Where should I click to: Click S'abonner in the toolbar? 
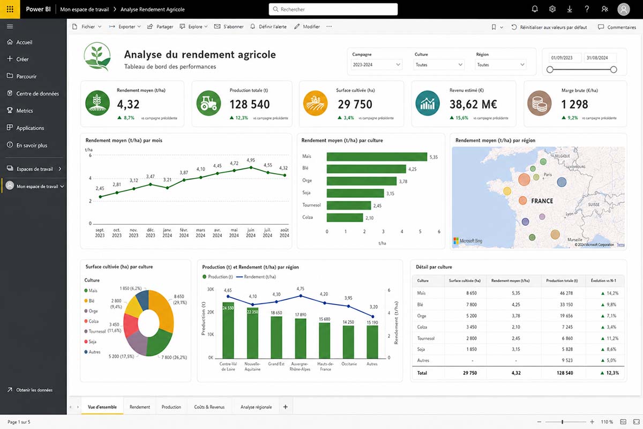(229, 26)
